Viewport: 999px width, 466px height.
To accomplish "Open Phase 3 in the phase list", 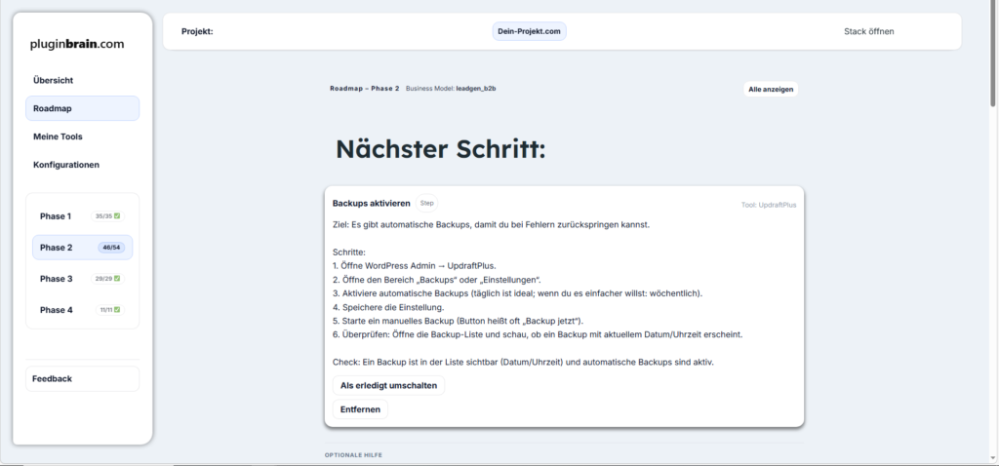I will [x=56, y=279].
